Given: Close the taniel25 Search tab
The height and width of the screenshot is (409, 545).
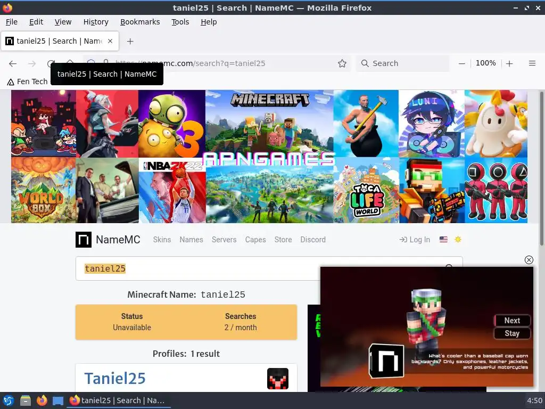Looking at the screenshot, I should tap(110, 41).
